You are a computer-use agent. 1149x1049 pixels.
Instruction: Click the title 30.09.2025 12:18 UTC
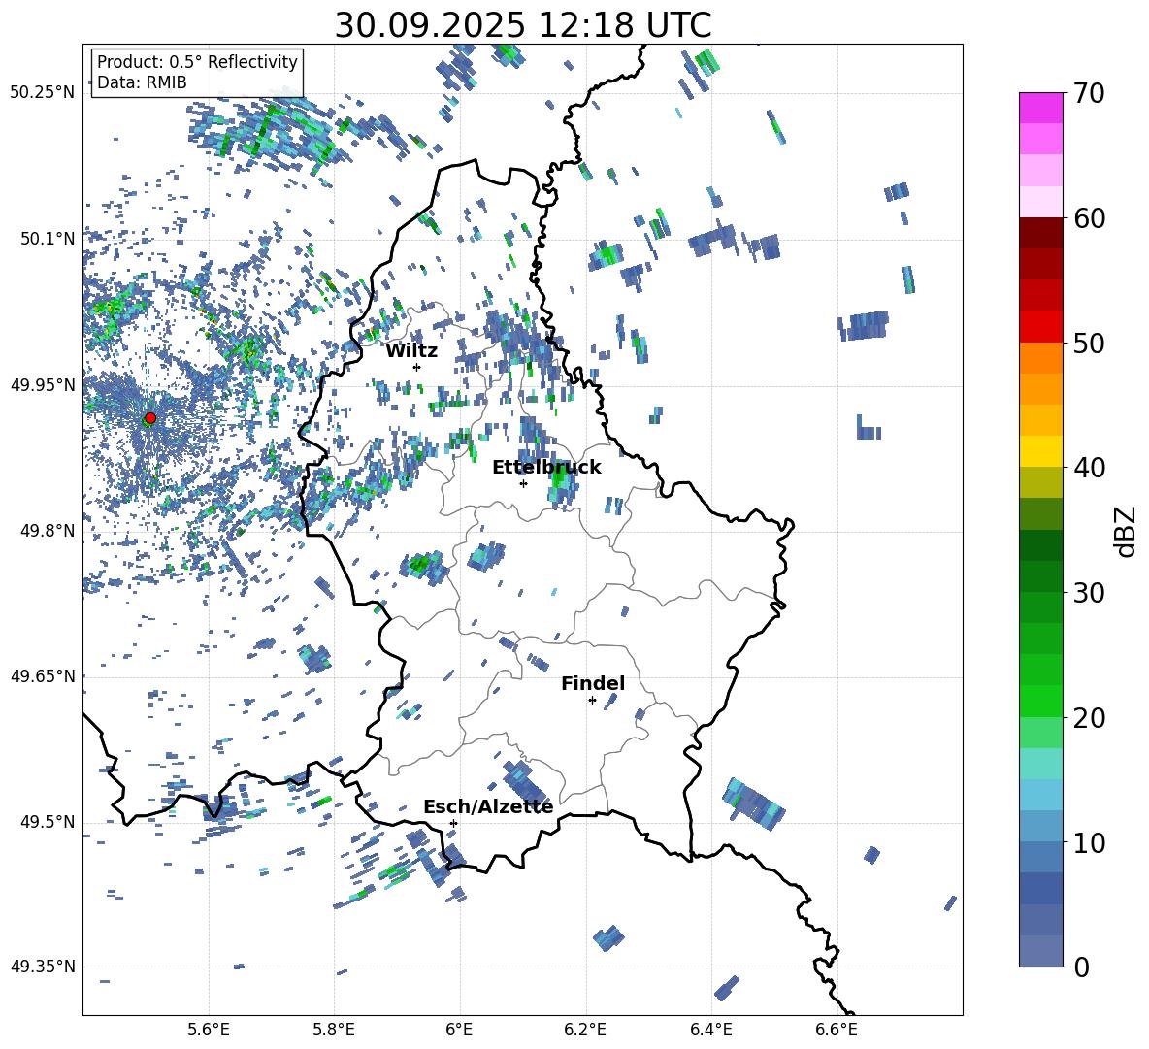click(523, 25)
